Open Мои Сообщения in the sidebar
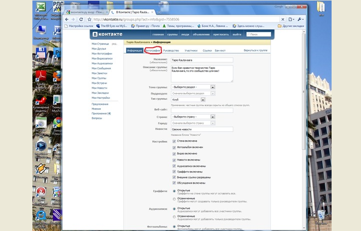 [x=101, y=68]
